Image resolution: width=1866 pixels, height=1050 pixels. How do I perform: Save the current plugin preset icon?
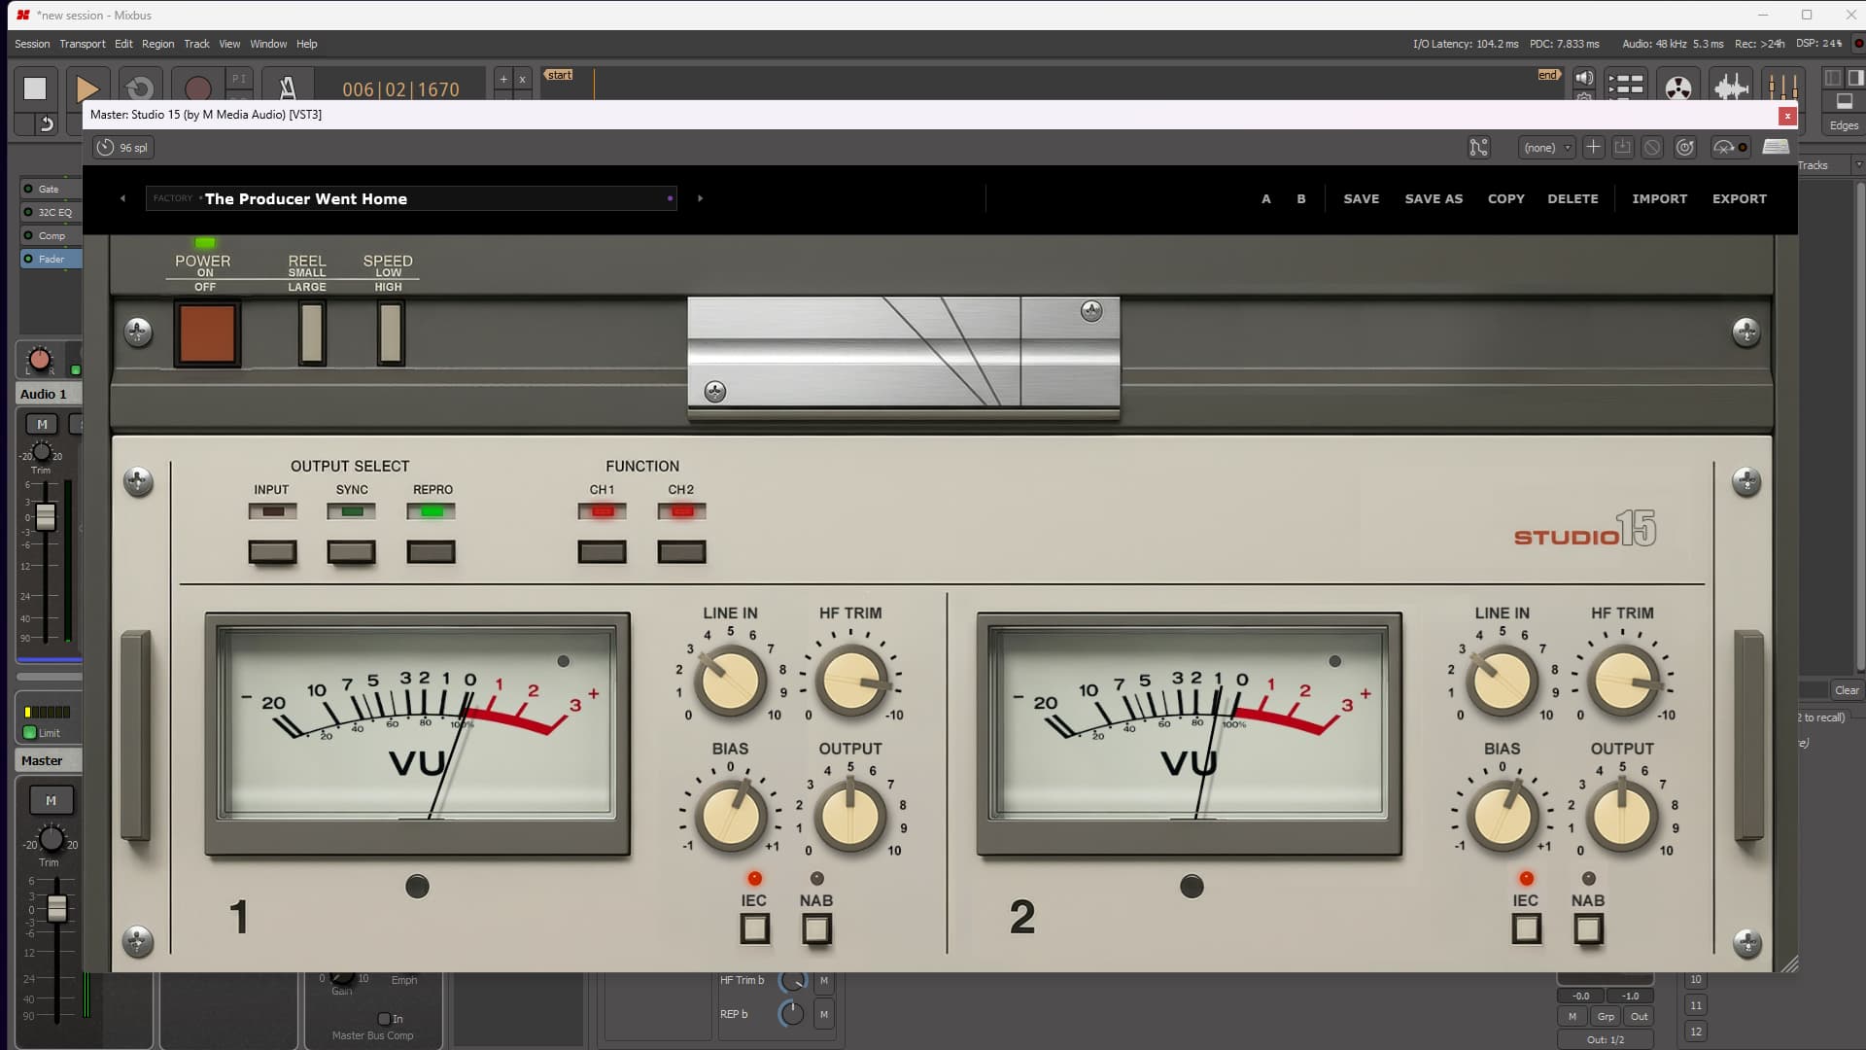[1622, 148]
